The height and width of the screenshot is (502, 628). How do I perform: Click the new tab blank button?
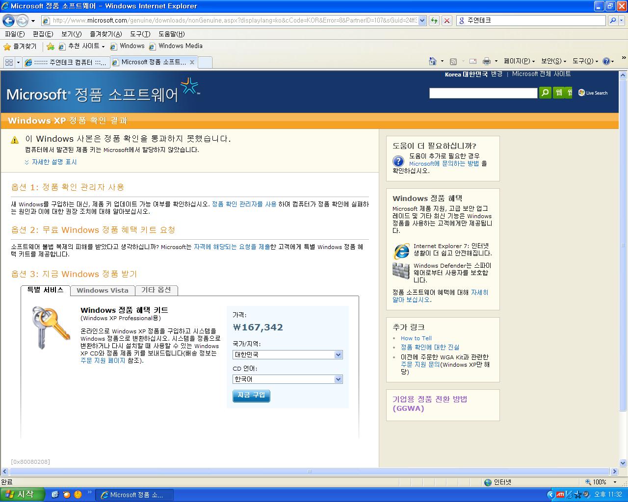coord(205,62)
